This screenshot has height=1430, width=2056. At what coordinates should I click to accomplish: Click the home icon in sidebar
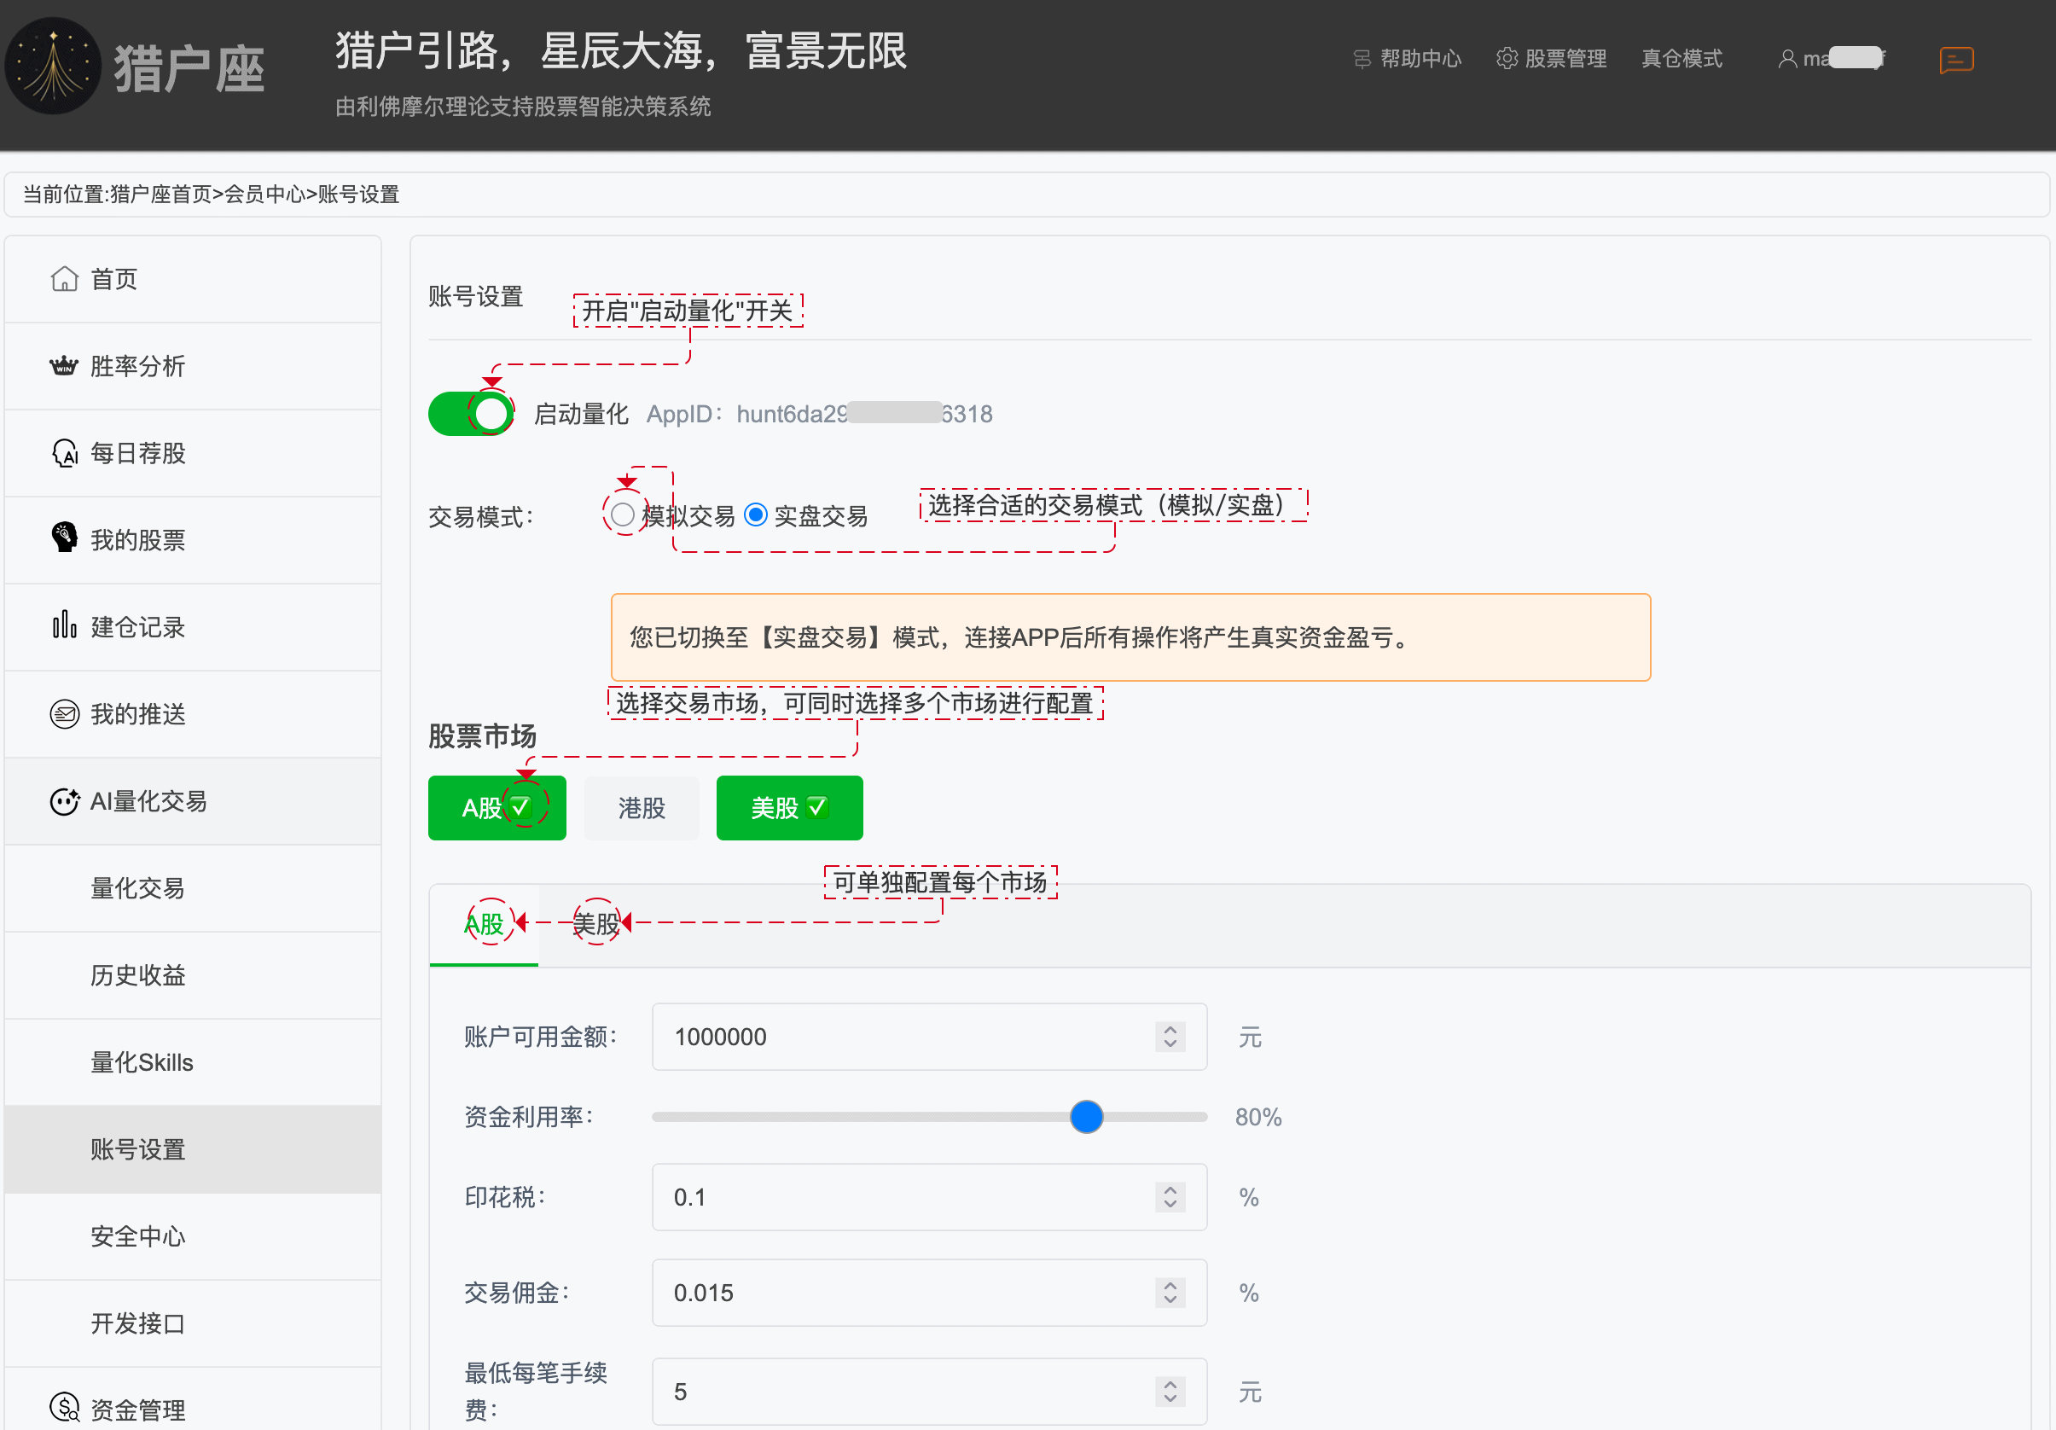click(65, 278)
